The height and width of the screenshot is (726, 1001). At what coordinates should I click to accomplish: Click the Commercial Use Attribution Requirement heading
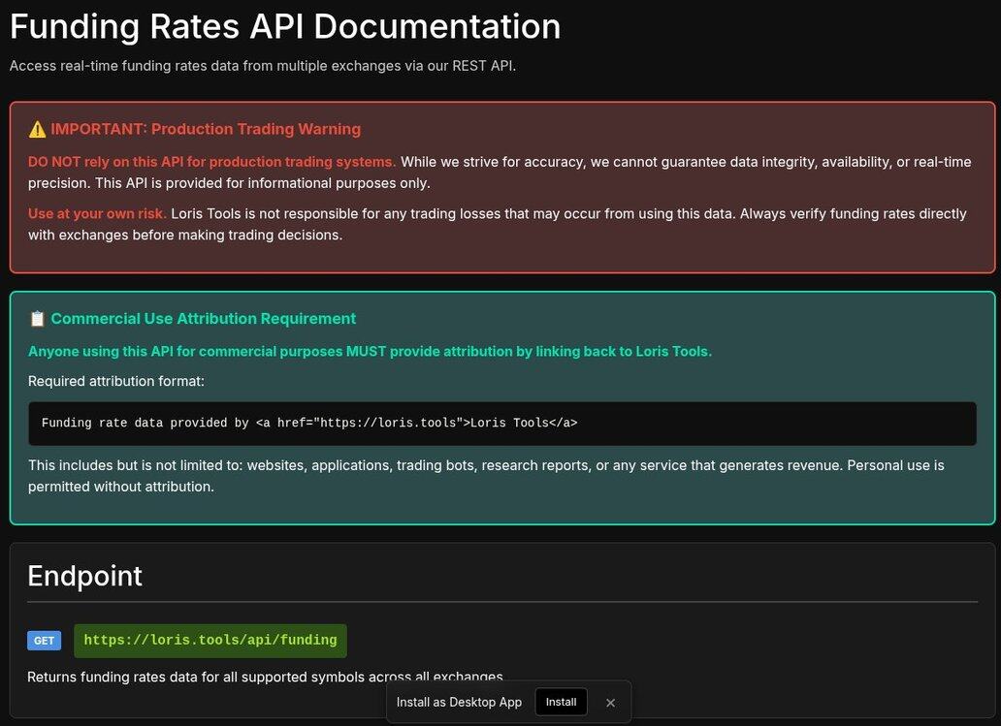203,318
